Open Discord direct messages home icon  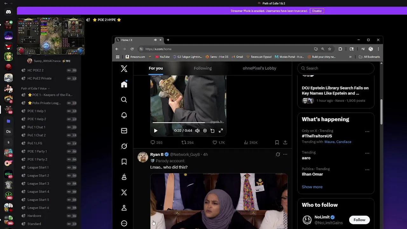point(8,12)
